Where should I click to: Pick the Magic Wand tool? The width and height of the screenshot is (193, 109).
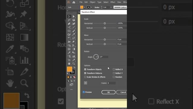69,20
